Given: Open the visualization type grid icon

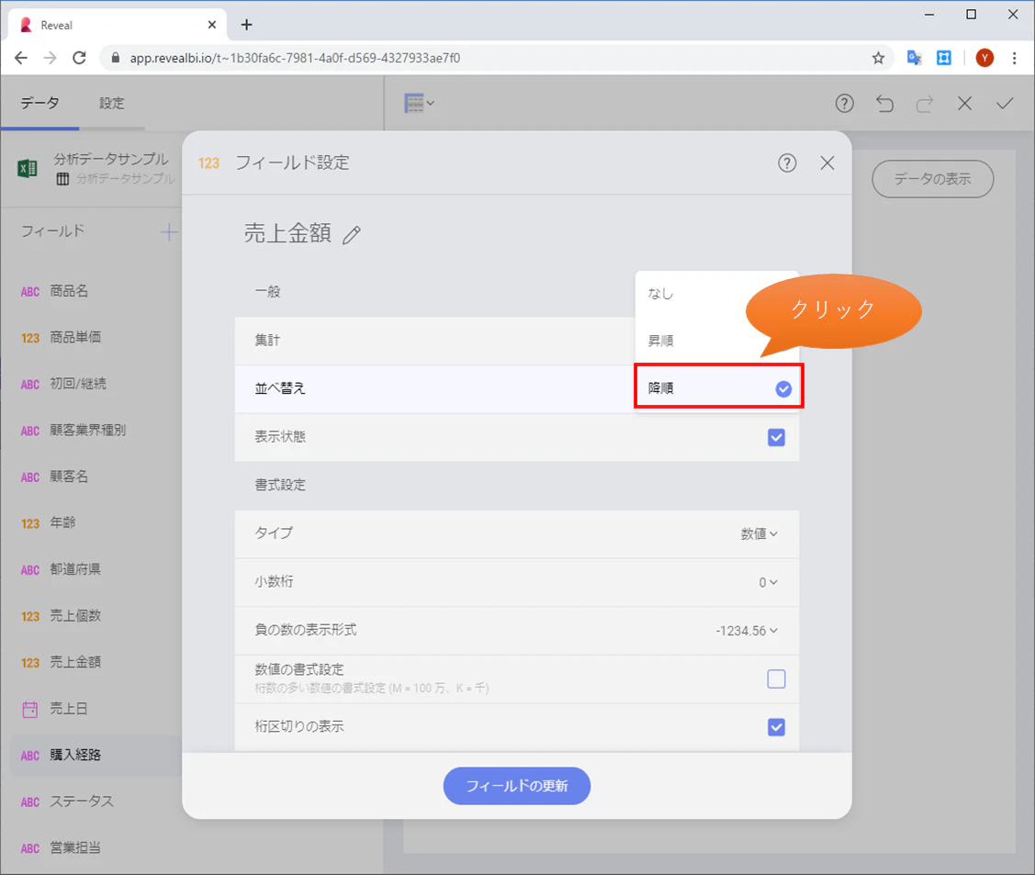Looking at the screenshot, I should pyautogui.click(x=419, y=104).
